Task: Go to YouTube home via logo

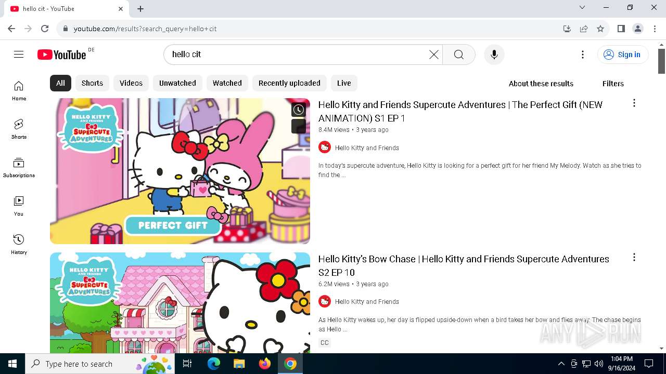Action: tap(61, 55)
